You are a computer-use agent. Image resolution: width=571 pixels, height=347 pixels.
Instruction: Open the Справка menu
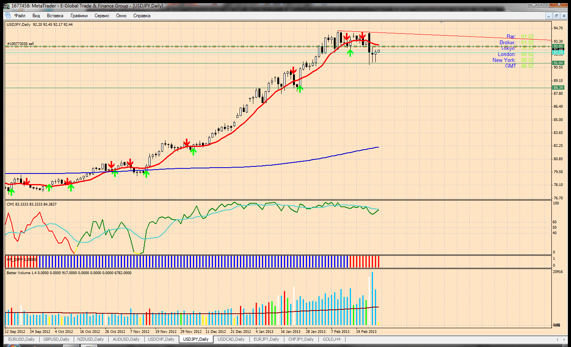(x=142, y=16)
